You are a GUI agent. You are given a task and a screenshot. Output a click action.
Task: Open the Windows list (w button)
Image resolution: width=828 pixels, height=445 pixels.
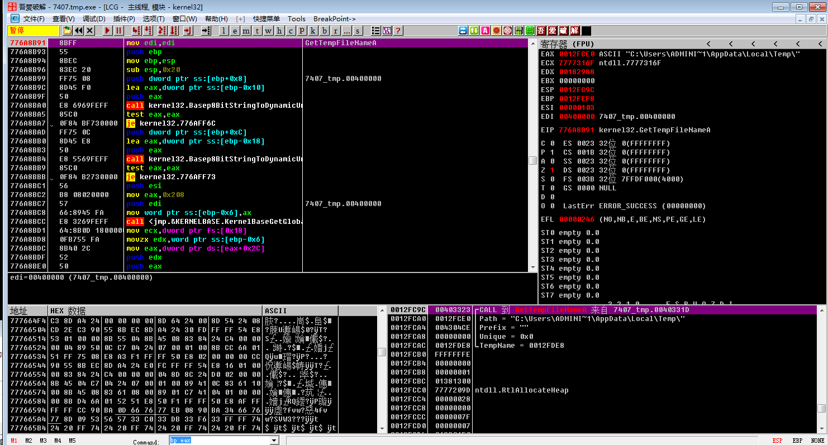[x=269, y=31]
